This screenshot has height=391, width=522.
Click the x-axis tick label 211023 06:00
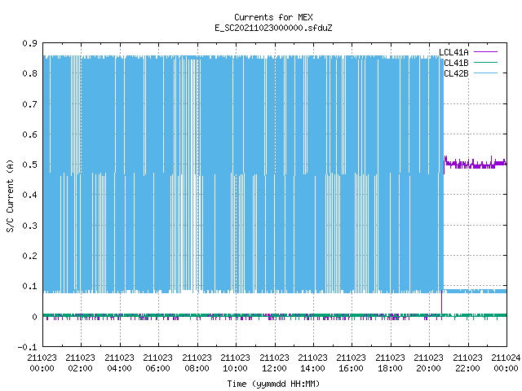(157, 363)
